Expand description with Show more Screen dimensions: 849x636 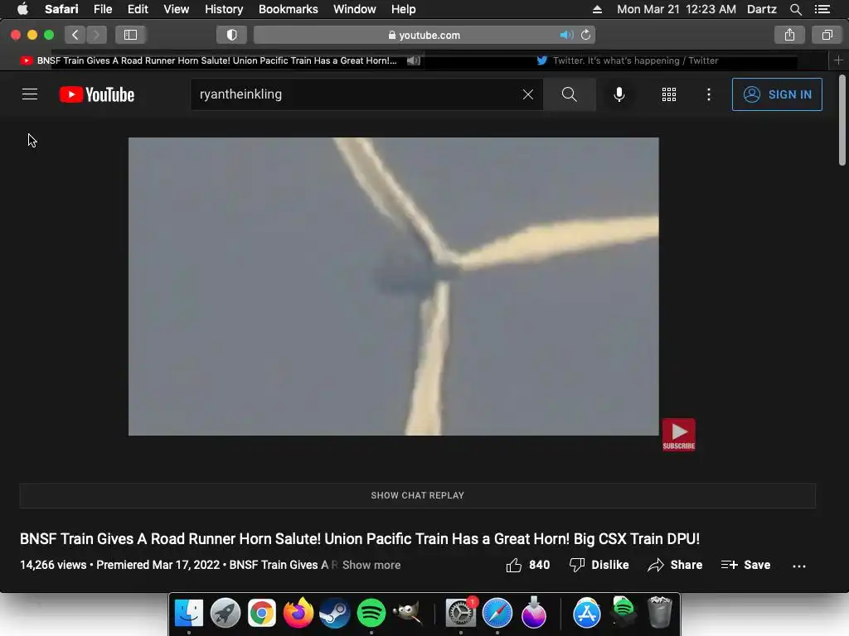(371, 565)
